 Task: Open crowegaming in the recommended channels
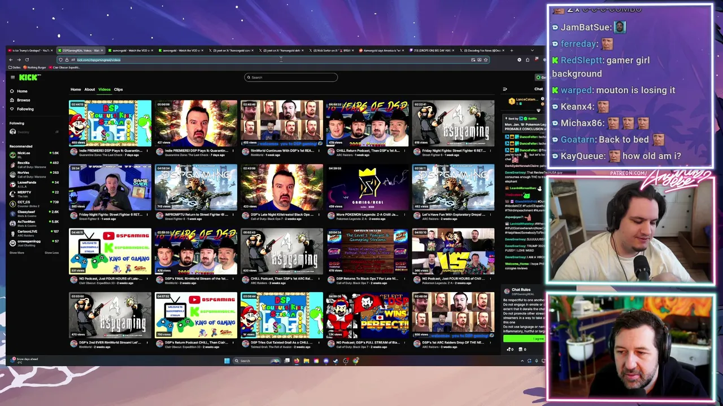[34, 242]
